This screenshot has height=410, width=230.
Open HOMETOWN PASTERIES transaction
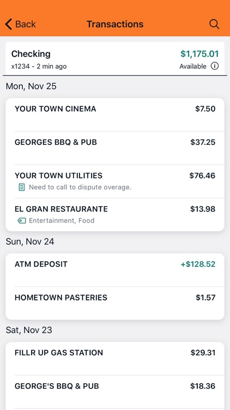pos(115,303)
